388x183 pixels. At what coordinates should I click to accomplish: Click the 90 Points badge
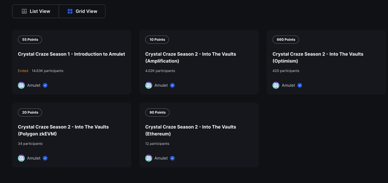pyautogui.click(x=157, y=112)
